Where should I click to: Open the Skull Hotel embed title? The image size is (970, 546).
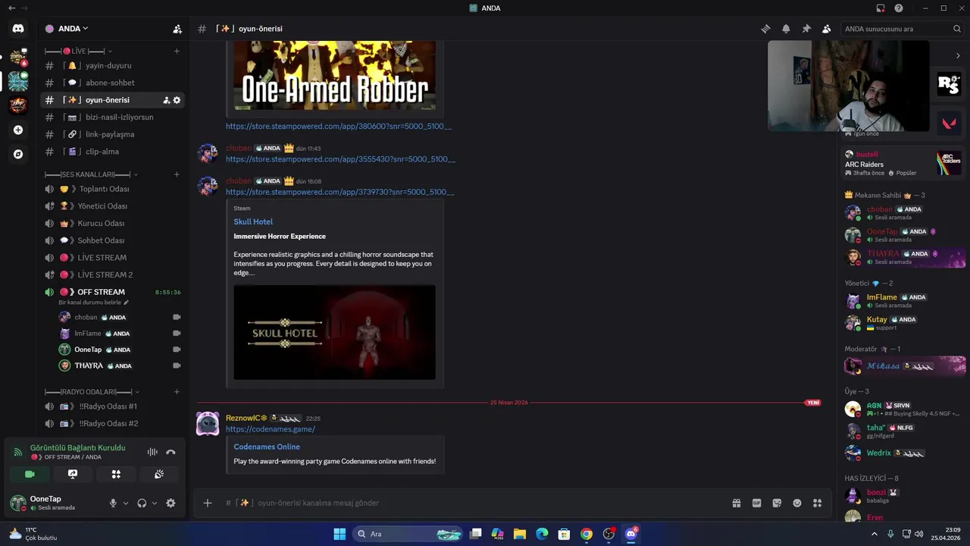253,221
